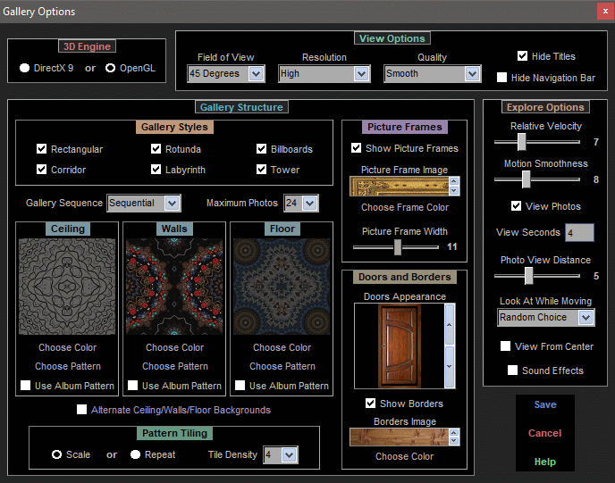The height and width of the screenshot is (483, 615).
Task: Open the Look At While Moving dropdown
Action: 586,318
